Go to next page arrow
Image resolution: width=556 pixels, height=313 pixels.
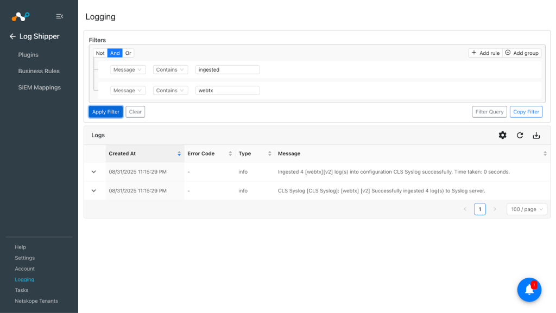pyautogui.click(x=495, y=209)
